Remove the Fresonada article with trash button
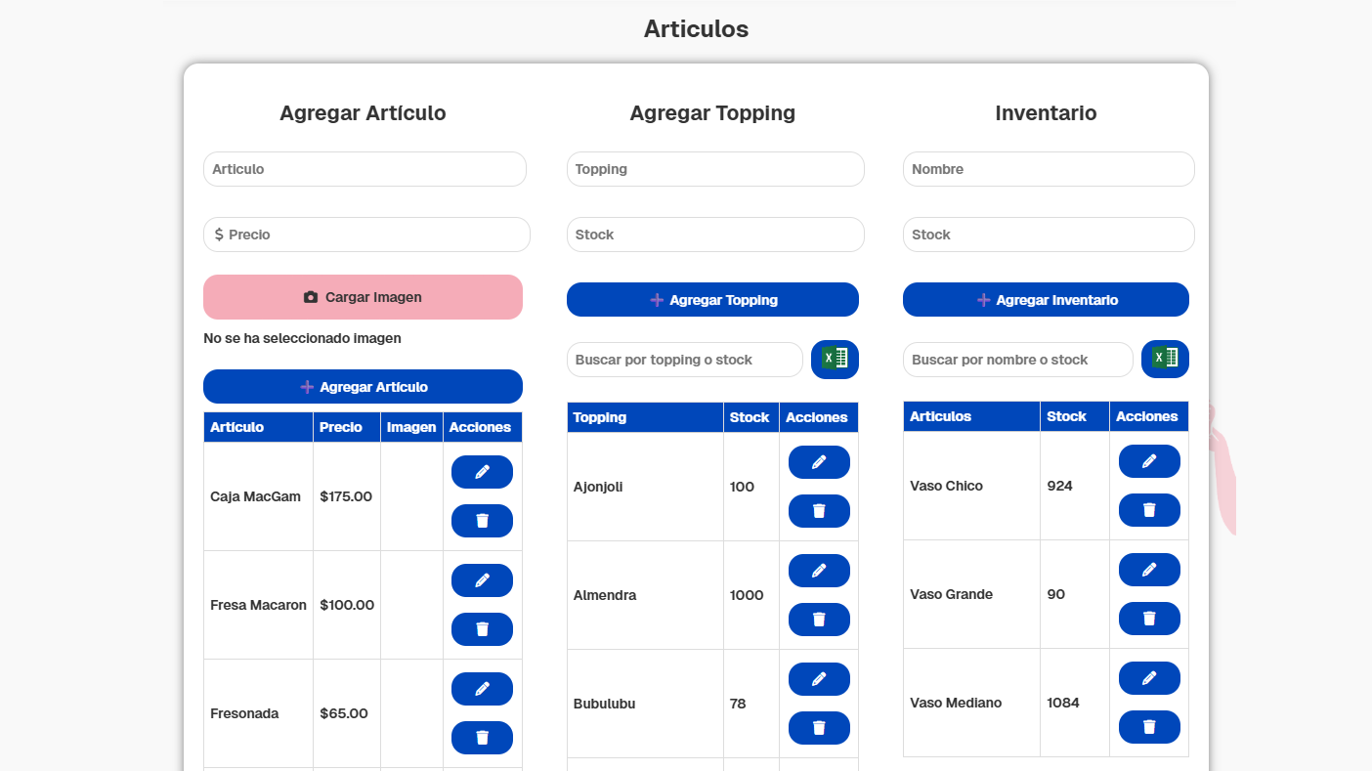This screenshot has width=1372, height=771. point(482,737)
